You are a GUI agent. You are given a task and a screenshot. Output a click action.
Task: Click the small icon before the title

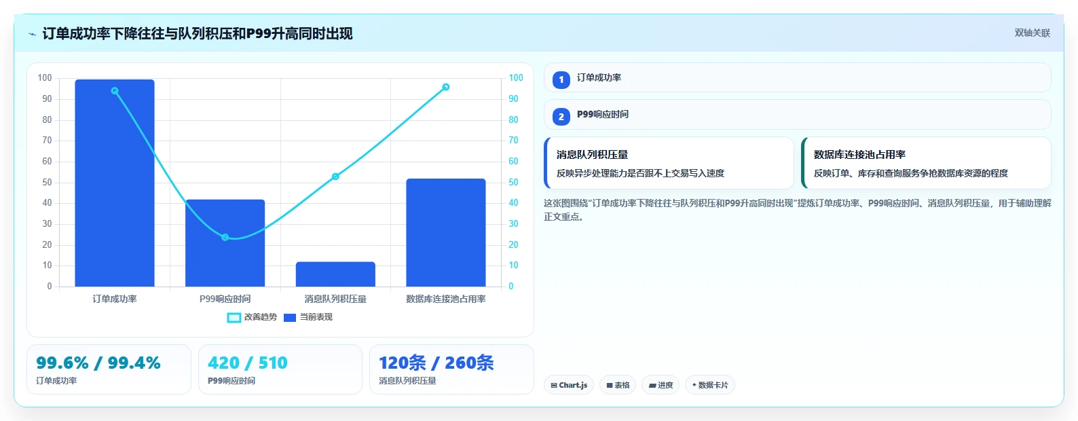point(32,34)
